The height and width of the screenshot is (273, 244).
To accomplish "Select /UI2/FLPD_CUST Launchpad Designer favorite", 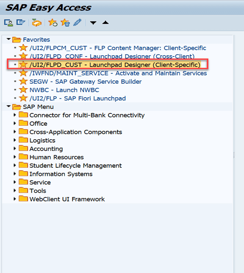I will point(115,65).
